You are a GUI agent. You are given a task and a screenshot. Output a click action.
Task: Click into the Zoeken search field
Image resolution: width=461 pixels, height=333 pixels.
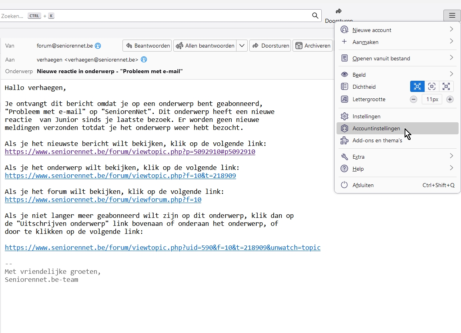(160, 16)
